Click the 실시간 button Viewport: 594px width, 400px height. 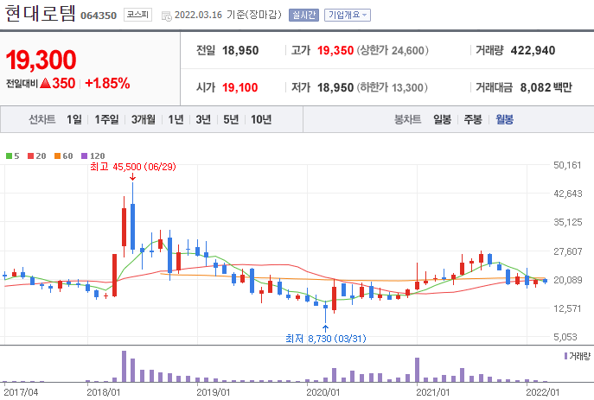pyautogui.click(x=303, y=16)
